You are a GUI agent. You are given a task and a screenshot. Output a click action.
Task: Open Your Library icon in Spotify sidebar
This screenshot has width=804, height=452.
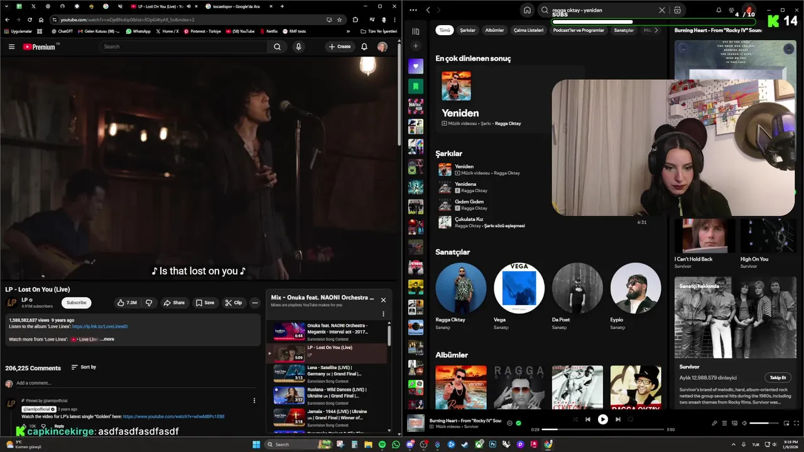click(415, 31)
